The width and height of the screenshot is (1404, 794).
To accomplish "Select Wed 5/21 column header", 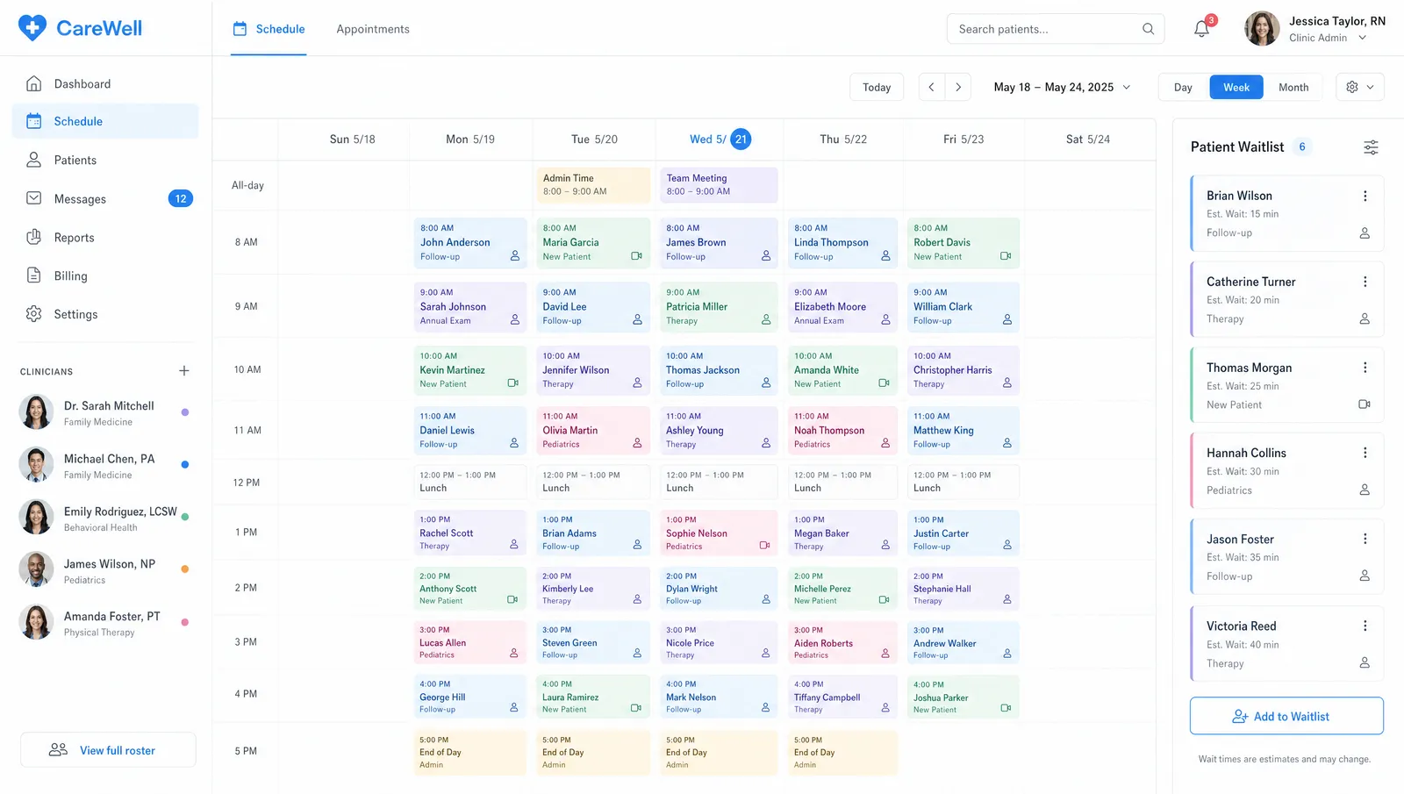I will pos(719,139).
